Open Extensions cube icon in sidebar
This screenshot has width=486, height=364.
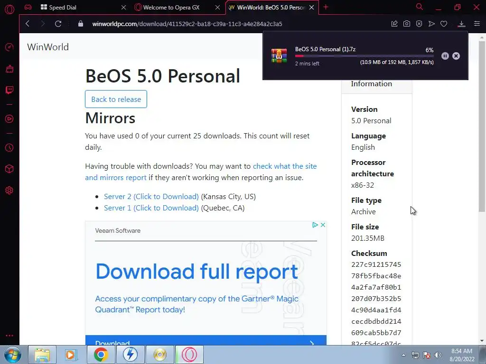(9, 169)
